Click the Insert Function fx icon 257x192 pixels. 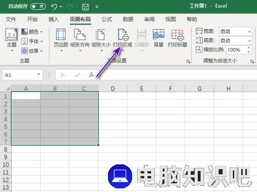point(91,75)
